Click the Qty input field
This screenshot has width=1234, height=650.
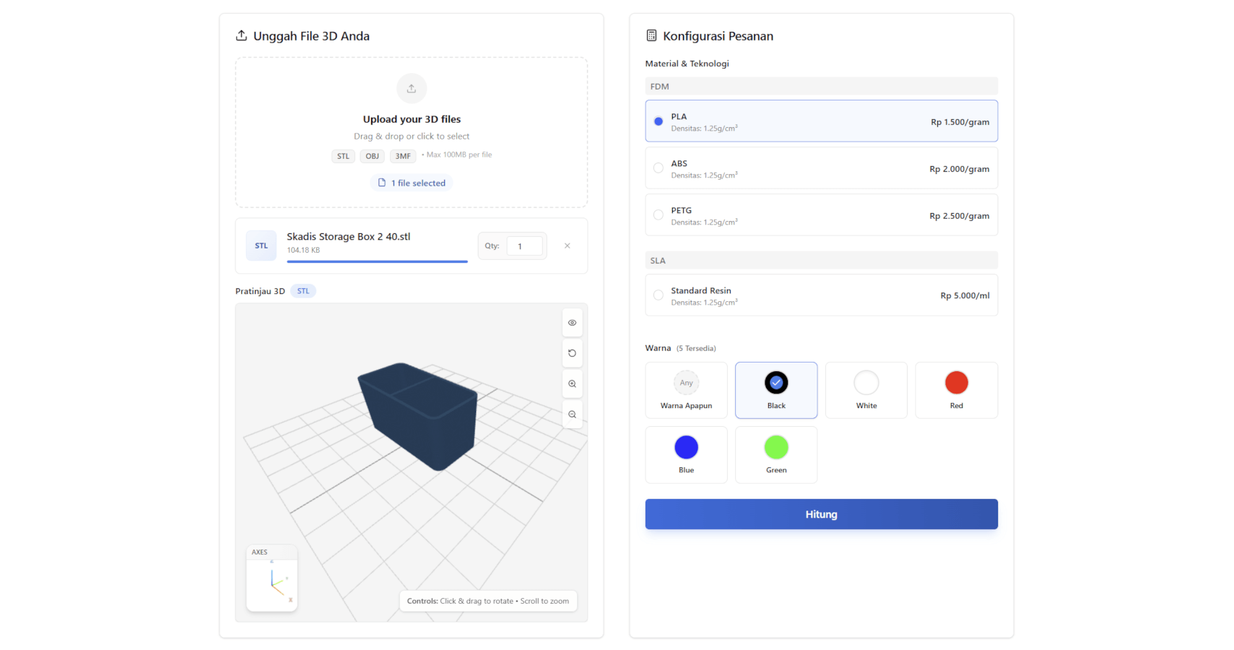(x=524, y=246)
